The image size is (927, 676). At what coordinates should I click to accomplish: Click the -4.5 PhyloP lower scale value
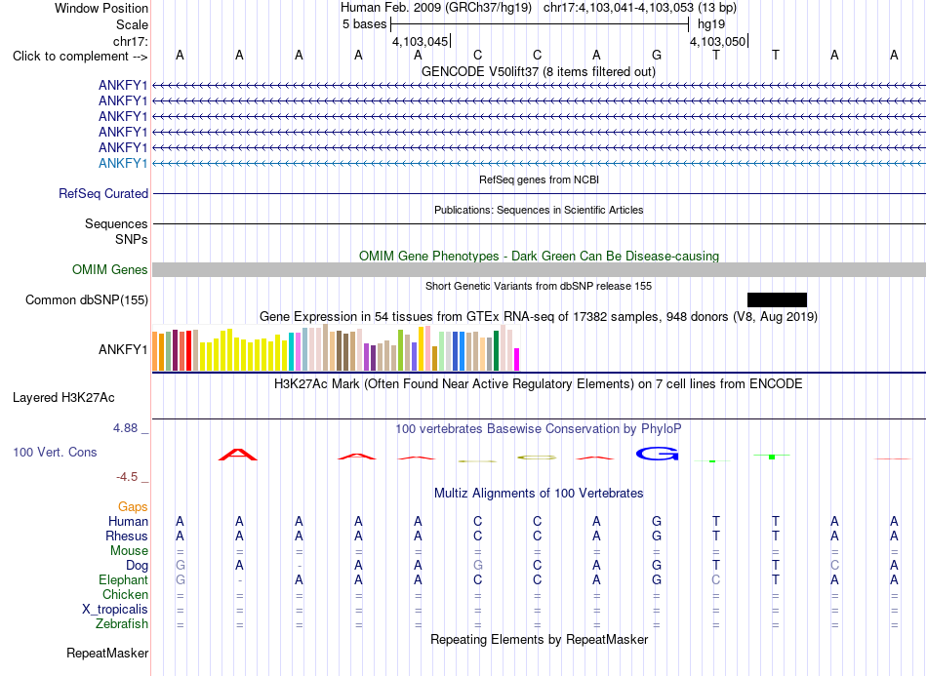(127, 476)
